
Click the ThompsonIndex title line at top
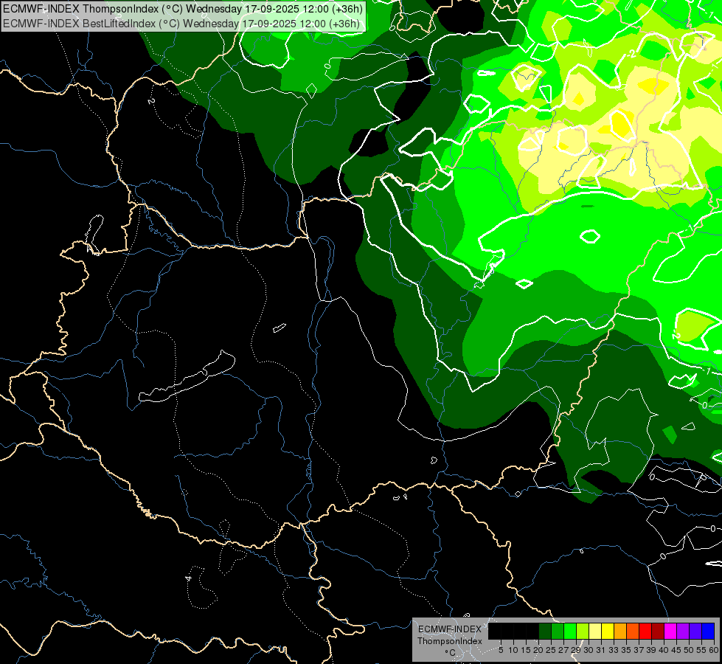(182, 9)
